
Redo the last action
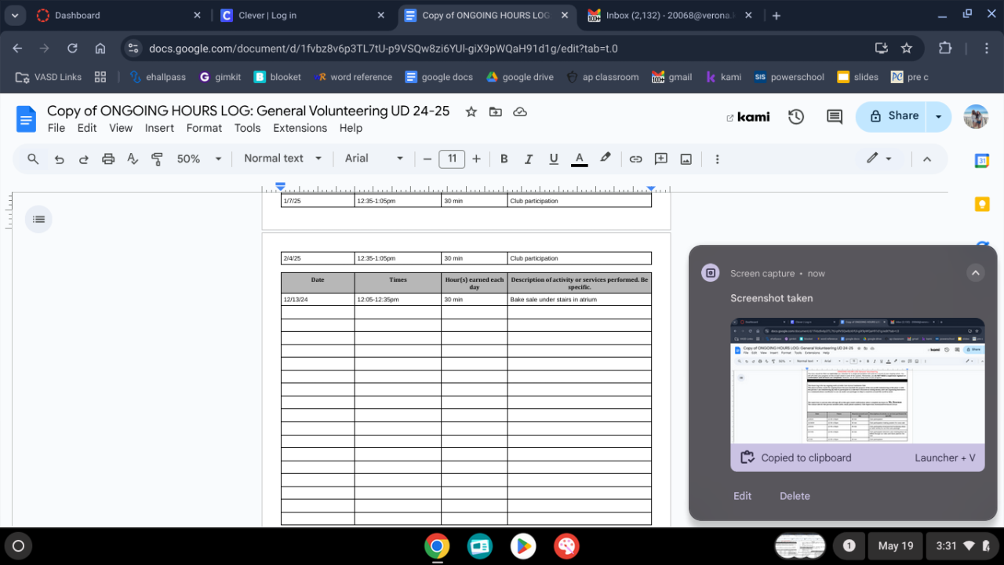coord(83,159)
